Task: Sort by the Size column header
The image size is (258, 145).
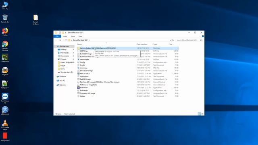Action: [171, 44]
